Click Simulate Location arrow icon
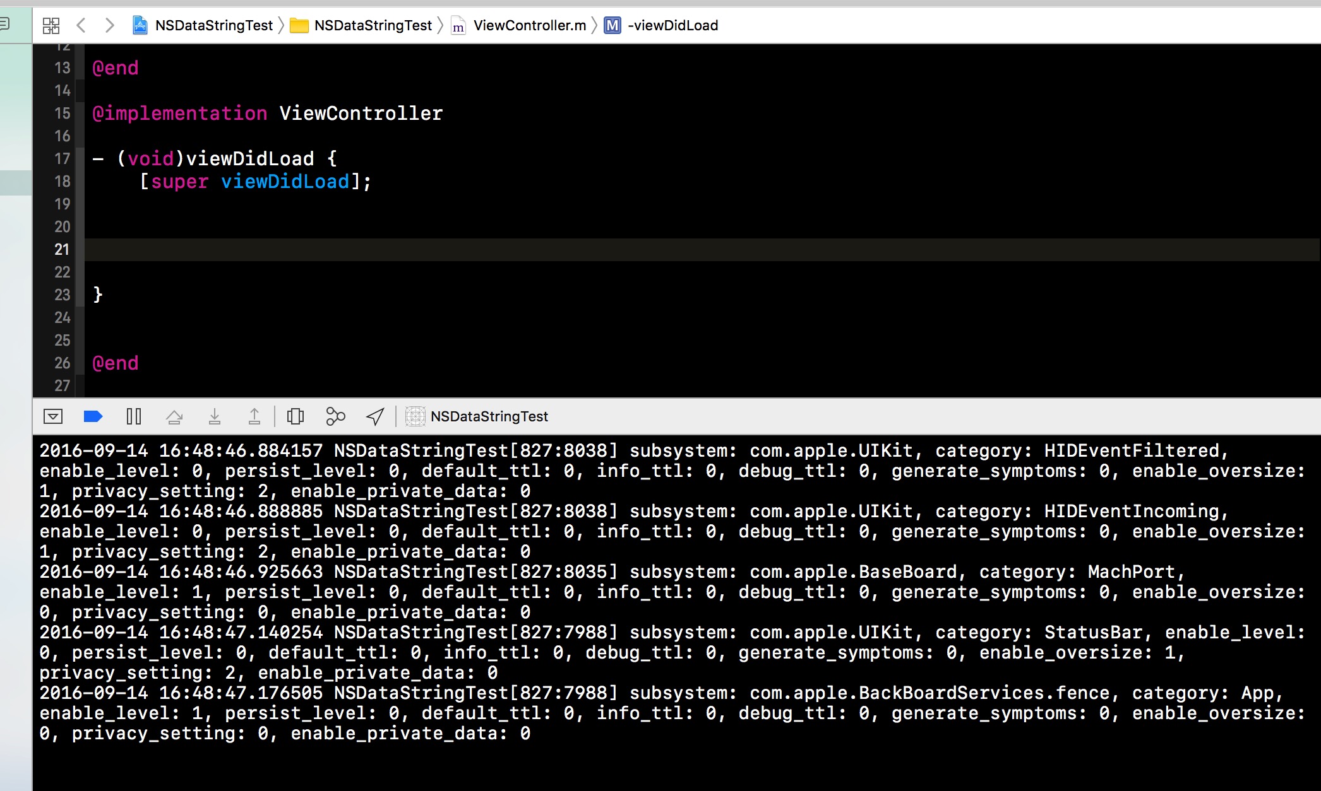The width and height of the screenshot is (1321, 791). (x=375, y=416)
